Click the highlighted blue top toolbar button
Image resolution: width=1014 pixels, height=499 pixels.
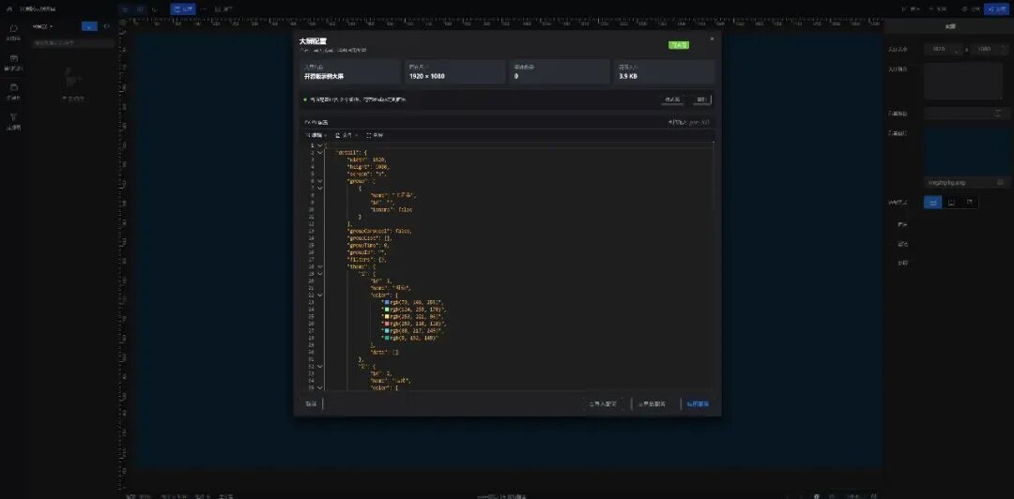pyautogui.click(x=183, y=9)
